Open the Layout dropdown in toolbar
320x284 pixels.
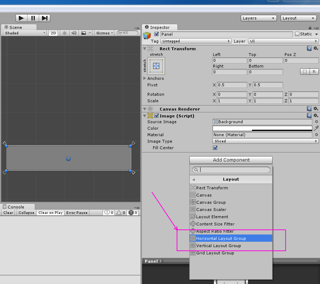click(298, 18)
